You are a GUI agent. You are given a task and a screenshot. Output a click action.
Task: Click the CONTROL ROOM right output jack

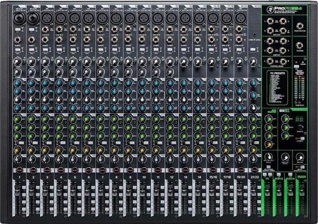[283, 61]
